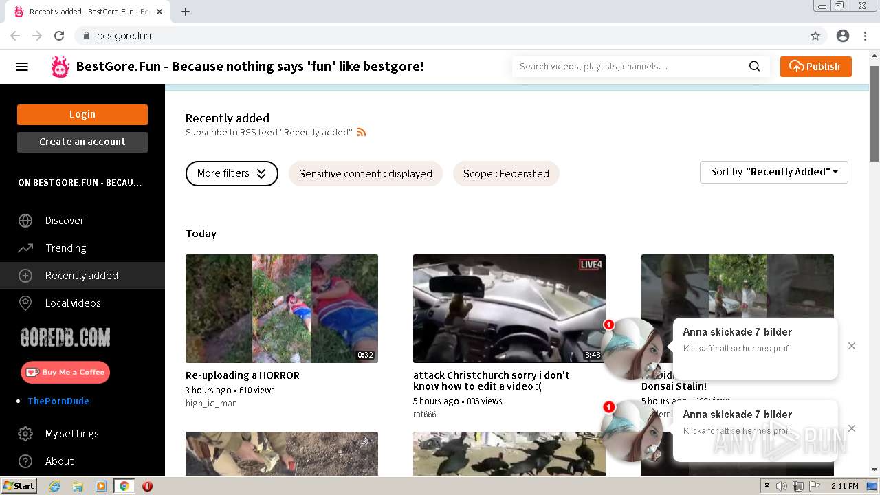Click Create an account
Viewport: 880px width, 495px height.
(x=82, y=142)
